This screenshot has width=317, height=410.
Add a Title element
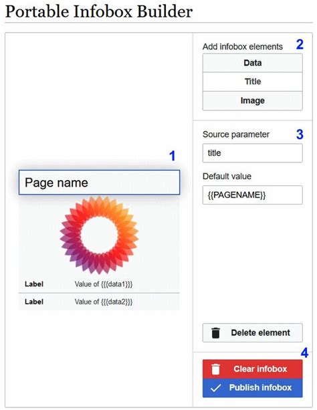252,82
